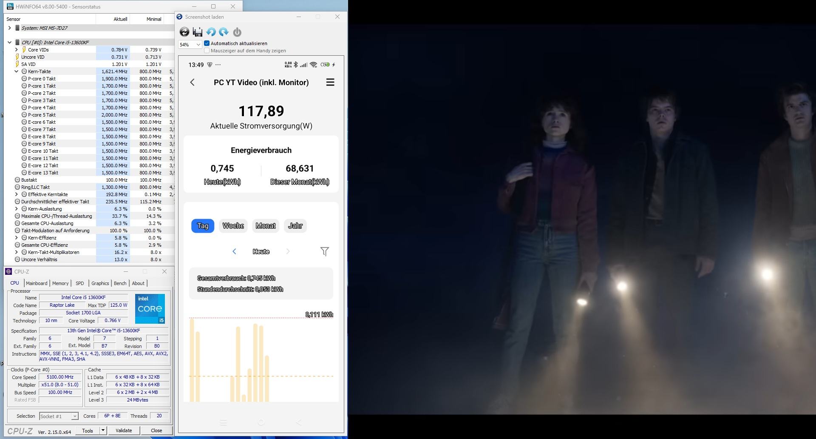The width and height of the screenshot is (816, 439).
Task: Open the SPD tab in CPU-Z
Action: (x=79, y=283)
